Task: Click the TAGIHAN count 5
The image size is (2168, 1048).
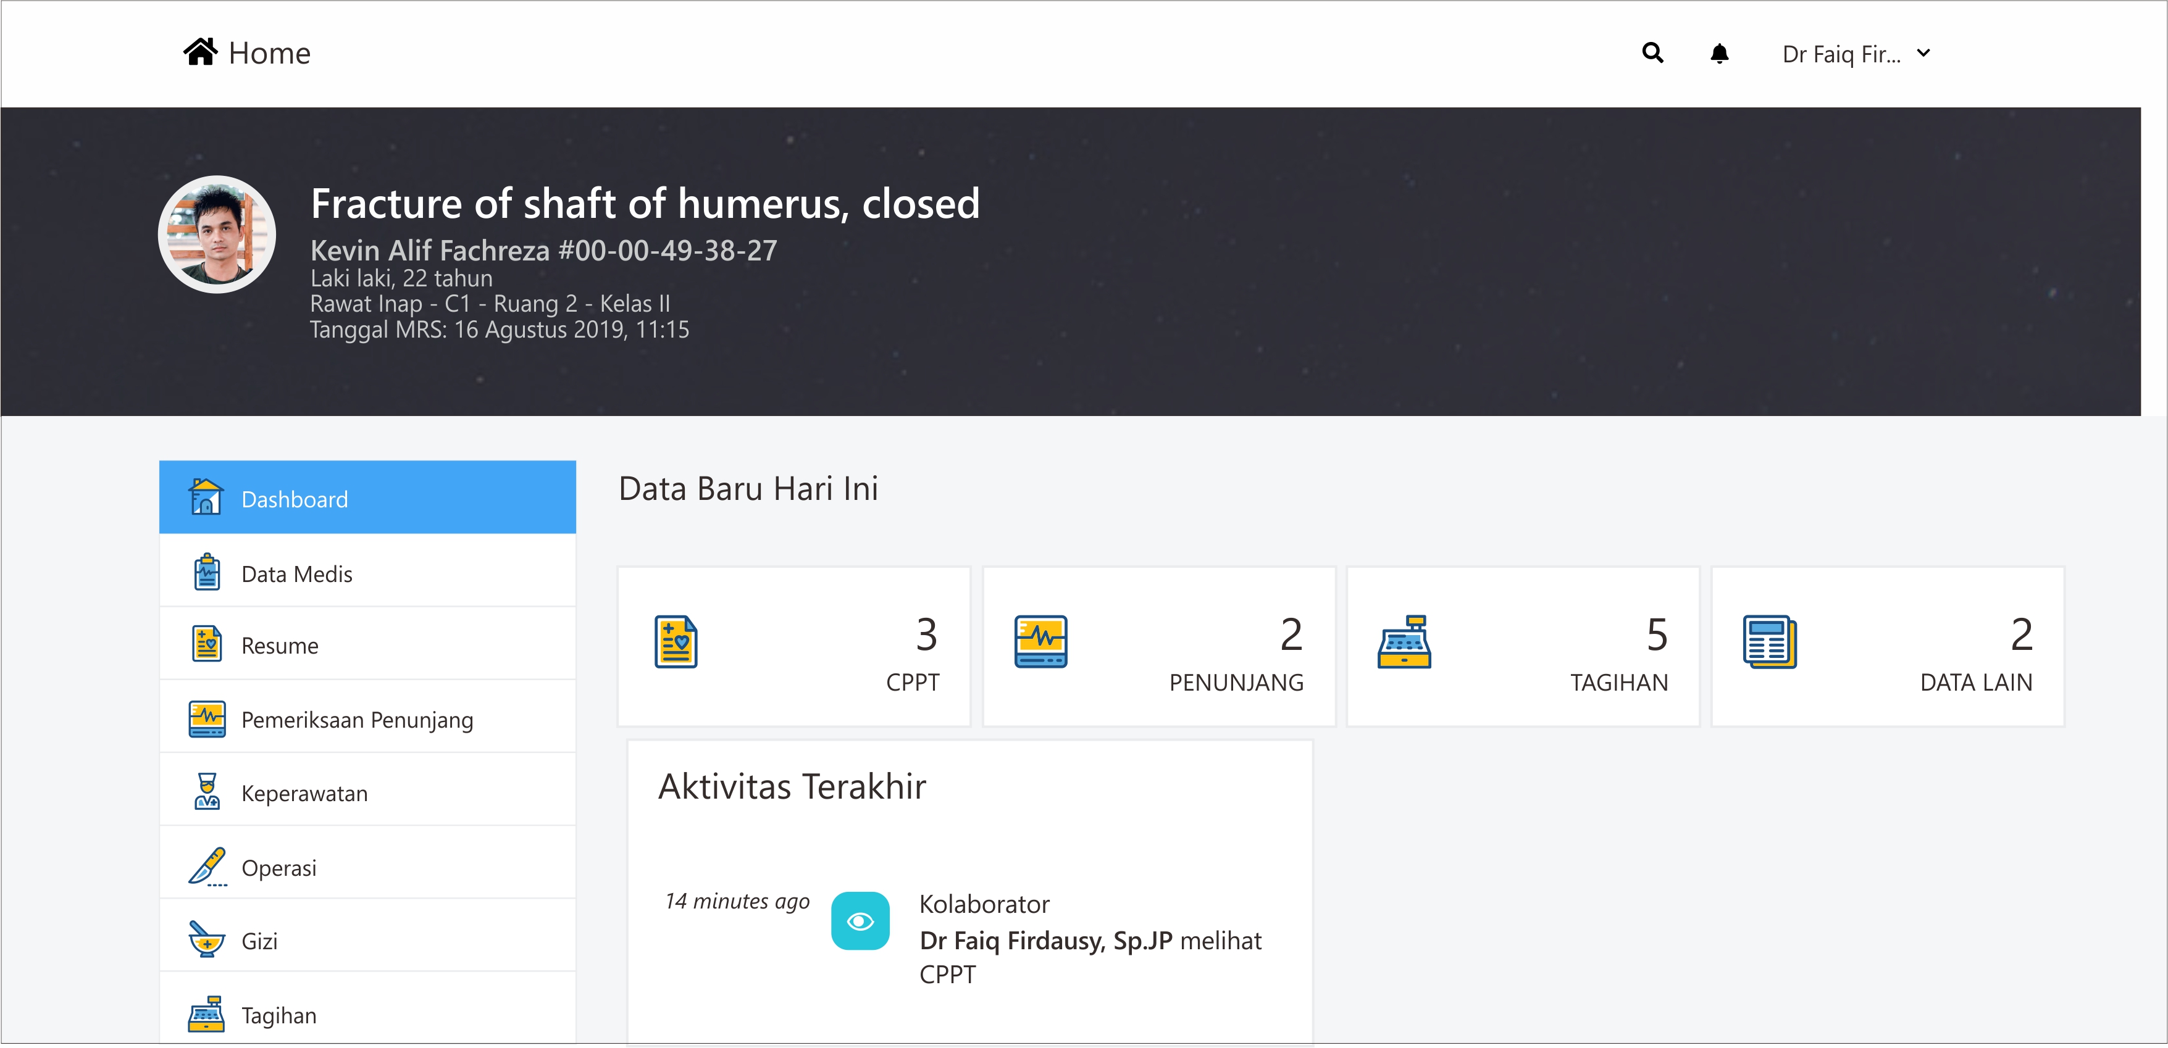Action: coord(1657,634)
